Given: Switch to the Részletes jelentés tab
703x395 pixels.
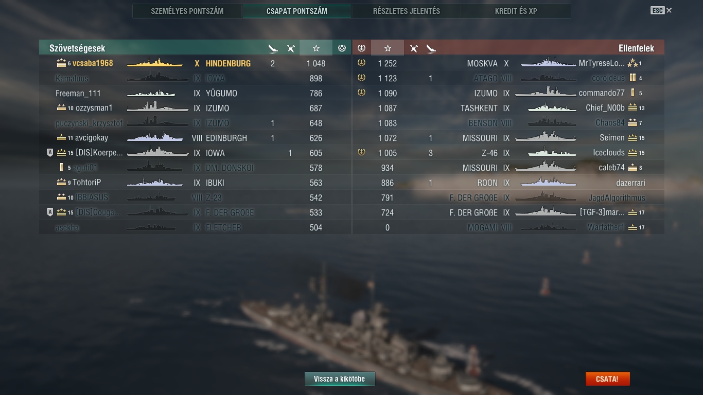Looking at the screenshot, I should pos(407,11).
